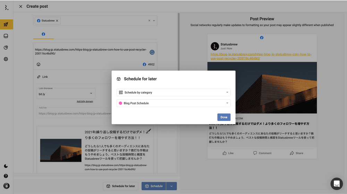Open the Publish rocket icon
Image resolution: width=347 pixels, height=194 pixels.
(6, 25)
